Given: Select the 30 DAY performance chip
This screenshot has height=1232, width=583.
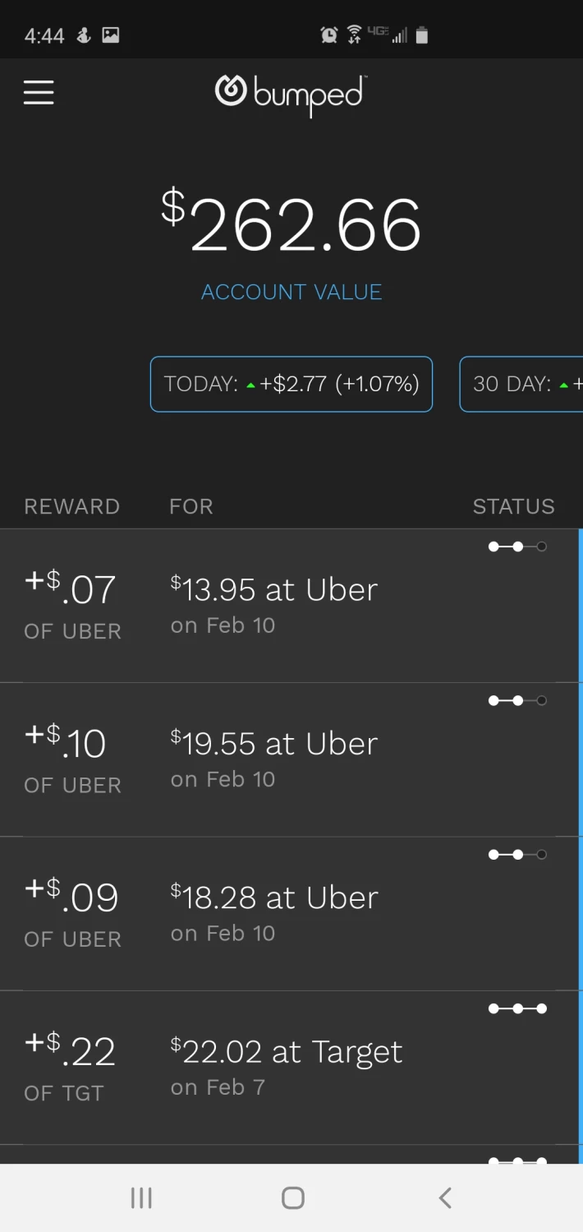Looking at the screenshot, I should (521, 384).
